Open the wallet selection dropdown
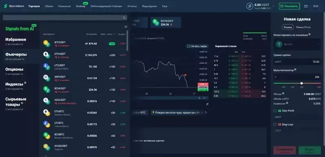325x157 pixels. click(297, 44)
